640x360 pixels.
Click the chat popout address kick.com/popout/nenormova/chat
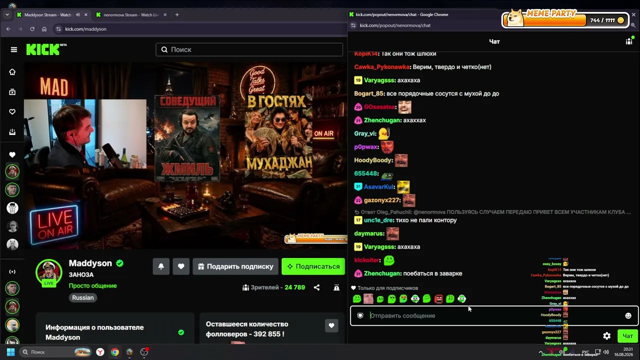(x=395, y=25)
